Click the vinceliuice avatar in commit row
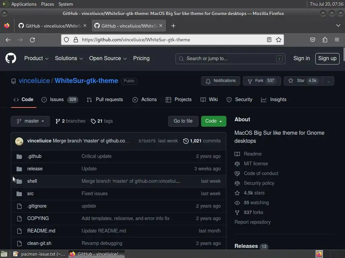This screenshot has height=258, width=345. coord(19,141)
